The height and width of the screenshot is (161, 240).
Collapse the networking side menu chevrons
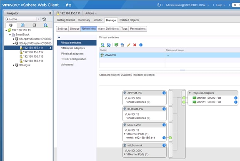[59, 37]
